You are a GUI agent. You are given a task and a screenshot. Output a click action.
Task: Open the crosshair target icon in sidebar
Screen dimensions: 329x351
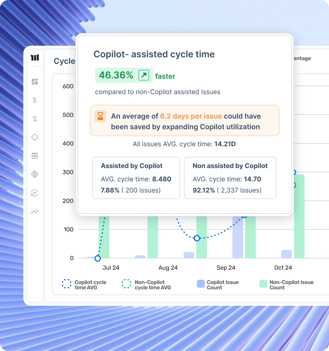coord(35,137)
